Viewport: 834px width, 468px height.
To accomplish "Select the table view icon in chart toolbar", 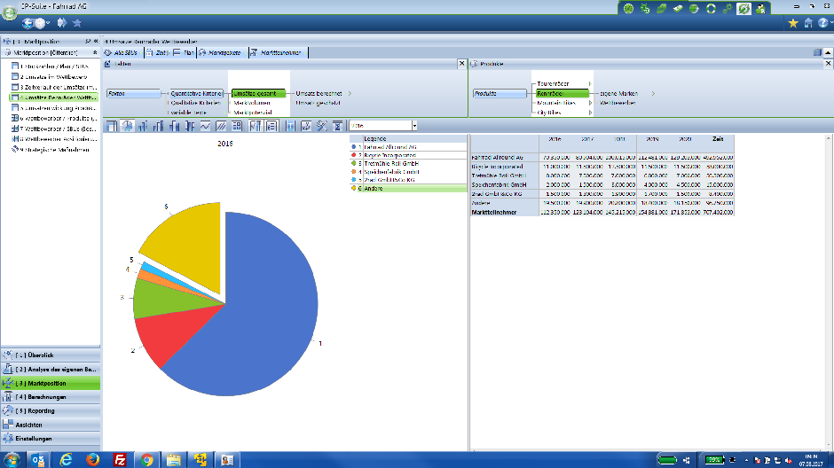I will (111, 126).
